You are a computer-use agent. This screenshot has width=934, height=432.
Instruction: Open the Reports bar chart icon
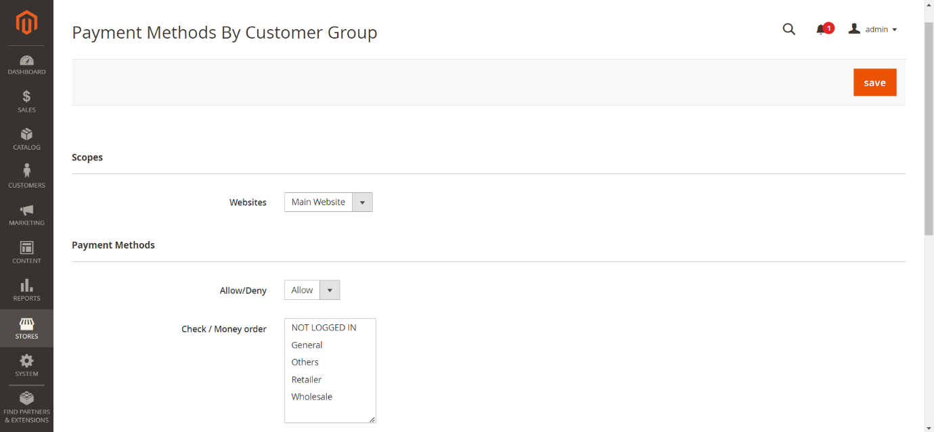click(26, 290)
